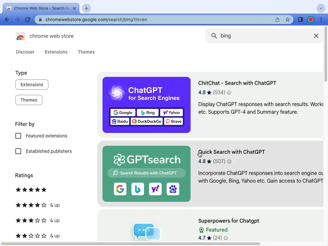Filter type by Extensions chip
This screenshot has height=246, width=328.
(x=32, y=85)
